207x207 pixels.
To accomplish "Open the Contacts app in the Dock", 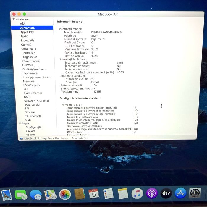I will (x=79, y=194).
